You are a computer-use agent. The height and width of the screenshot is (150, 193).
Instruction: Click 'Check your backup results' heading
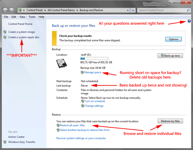pyautogui.click(x=76, y=36)
